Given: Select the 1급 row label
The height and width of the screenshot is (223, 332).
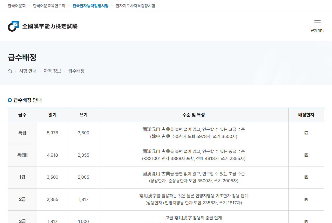Looking at the screenshot, I should click(x=22, y=177).
